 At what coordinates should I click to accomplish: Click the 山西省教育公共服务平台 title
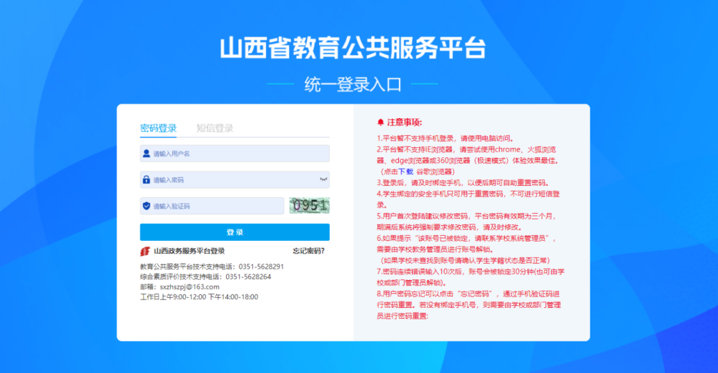tap(352, 48)
